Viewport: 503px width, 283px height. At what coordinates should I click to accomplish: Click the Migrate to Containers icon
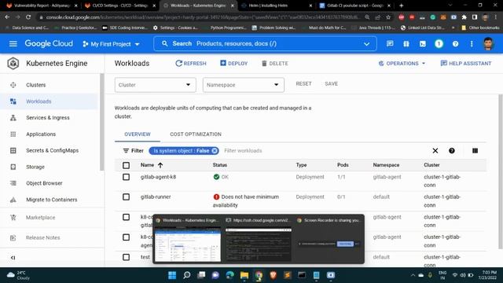13,200
